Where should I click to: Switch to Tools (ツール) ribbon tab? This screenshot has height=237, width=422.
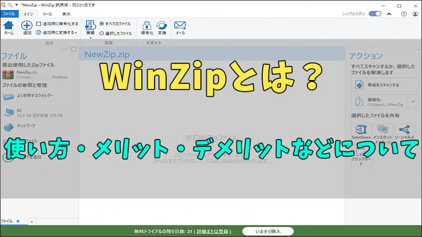point(47,14)
